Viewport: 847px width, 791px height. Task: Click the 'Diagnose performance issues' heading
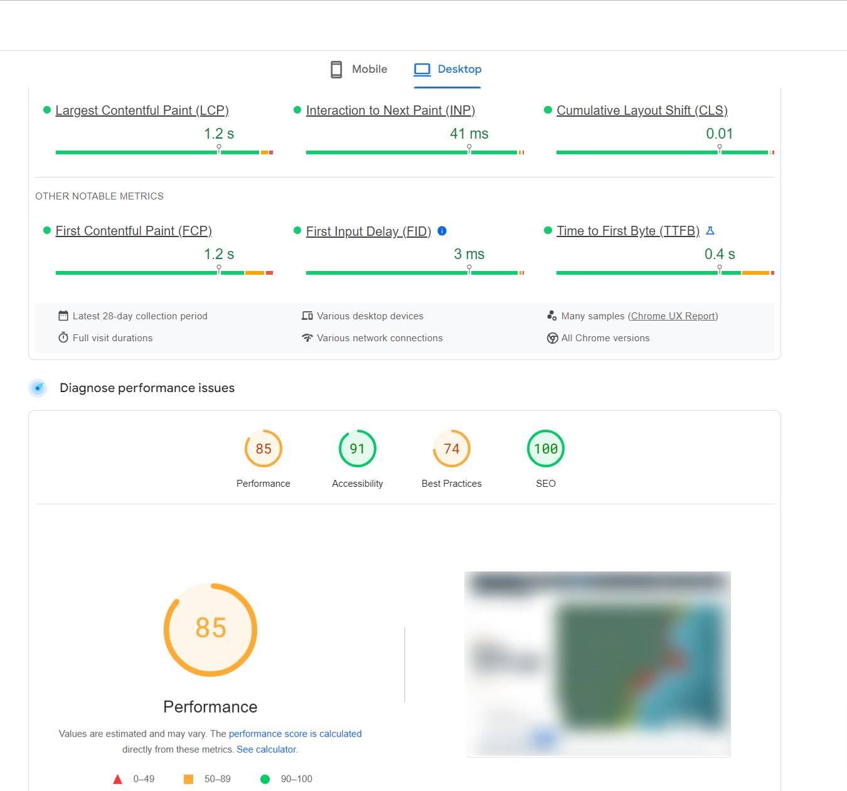(x=147, y=388)
